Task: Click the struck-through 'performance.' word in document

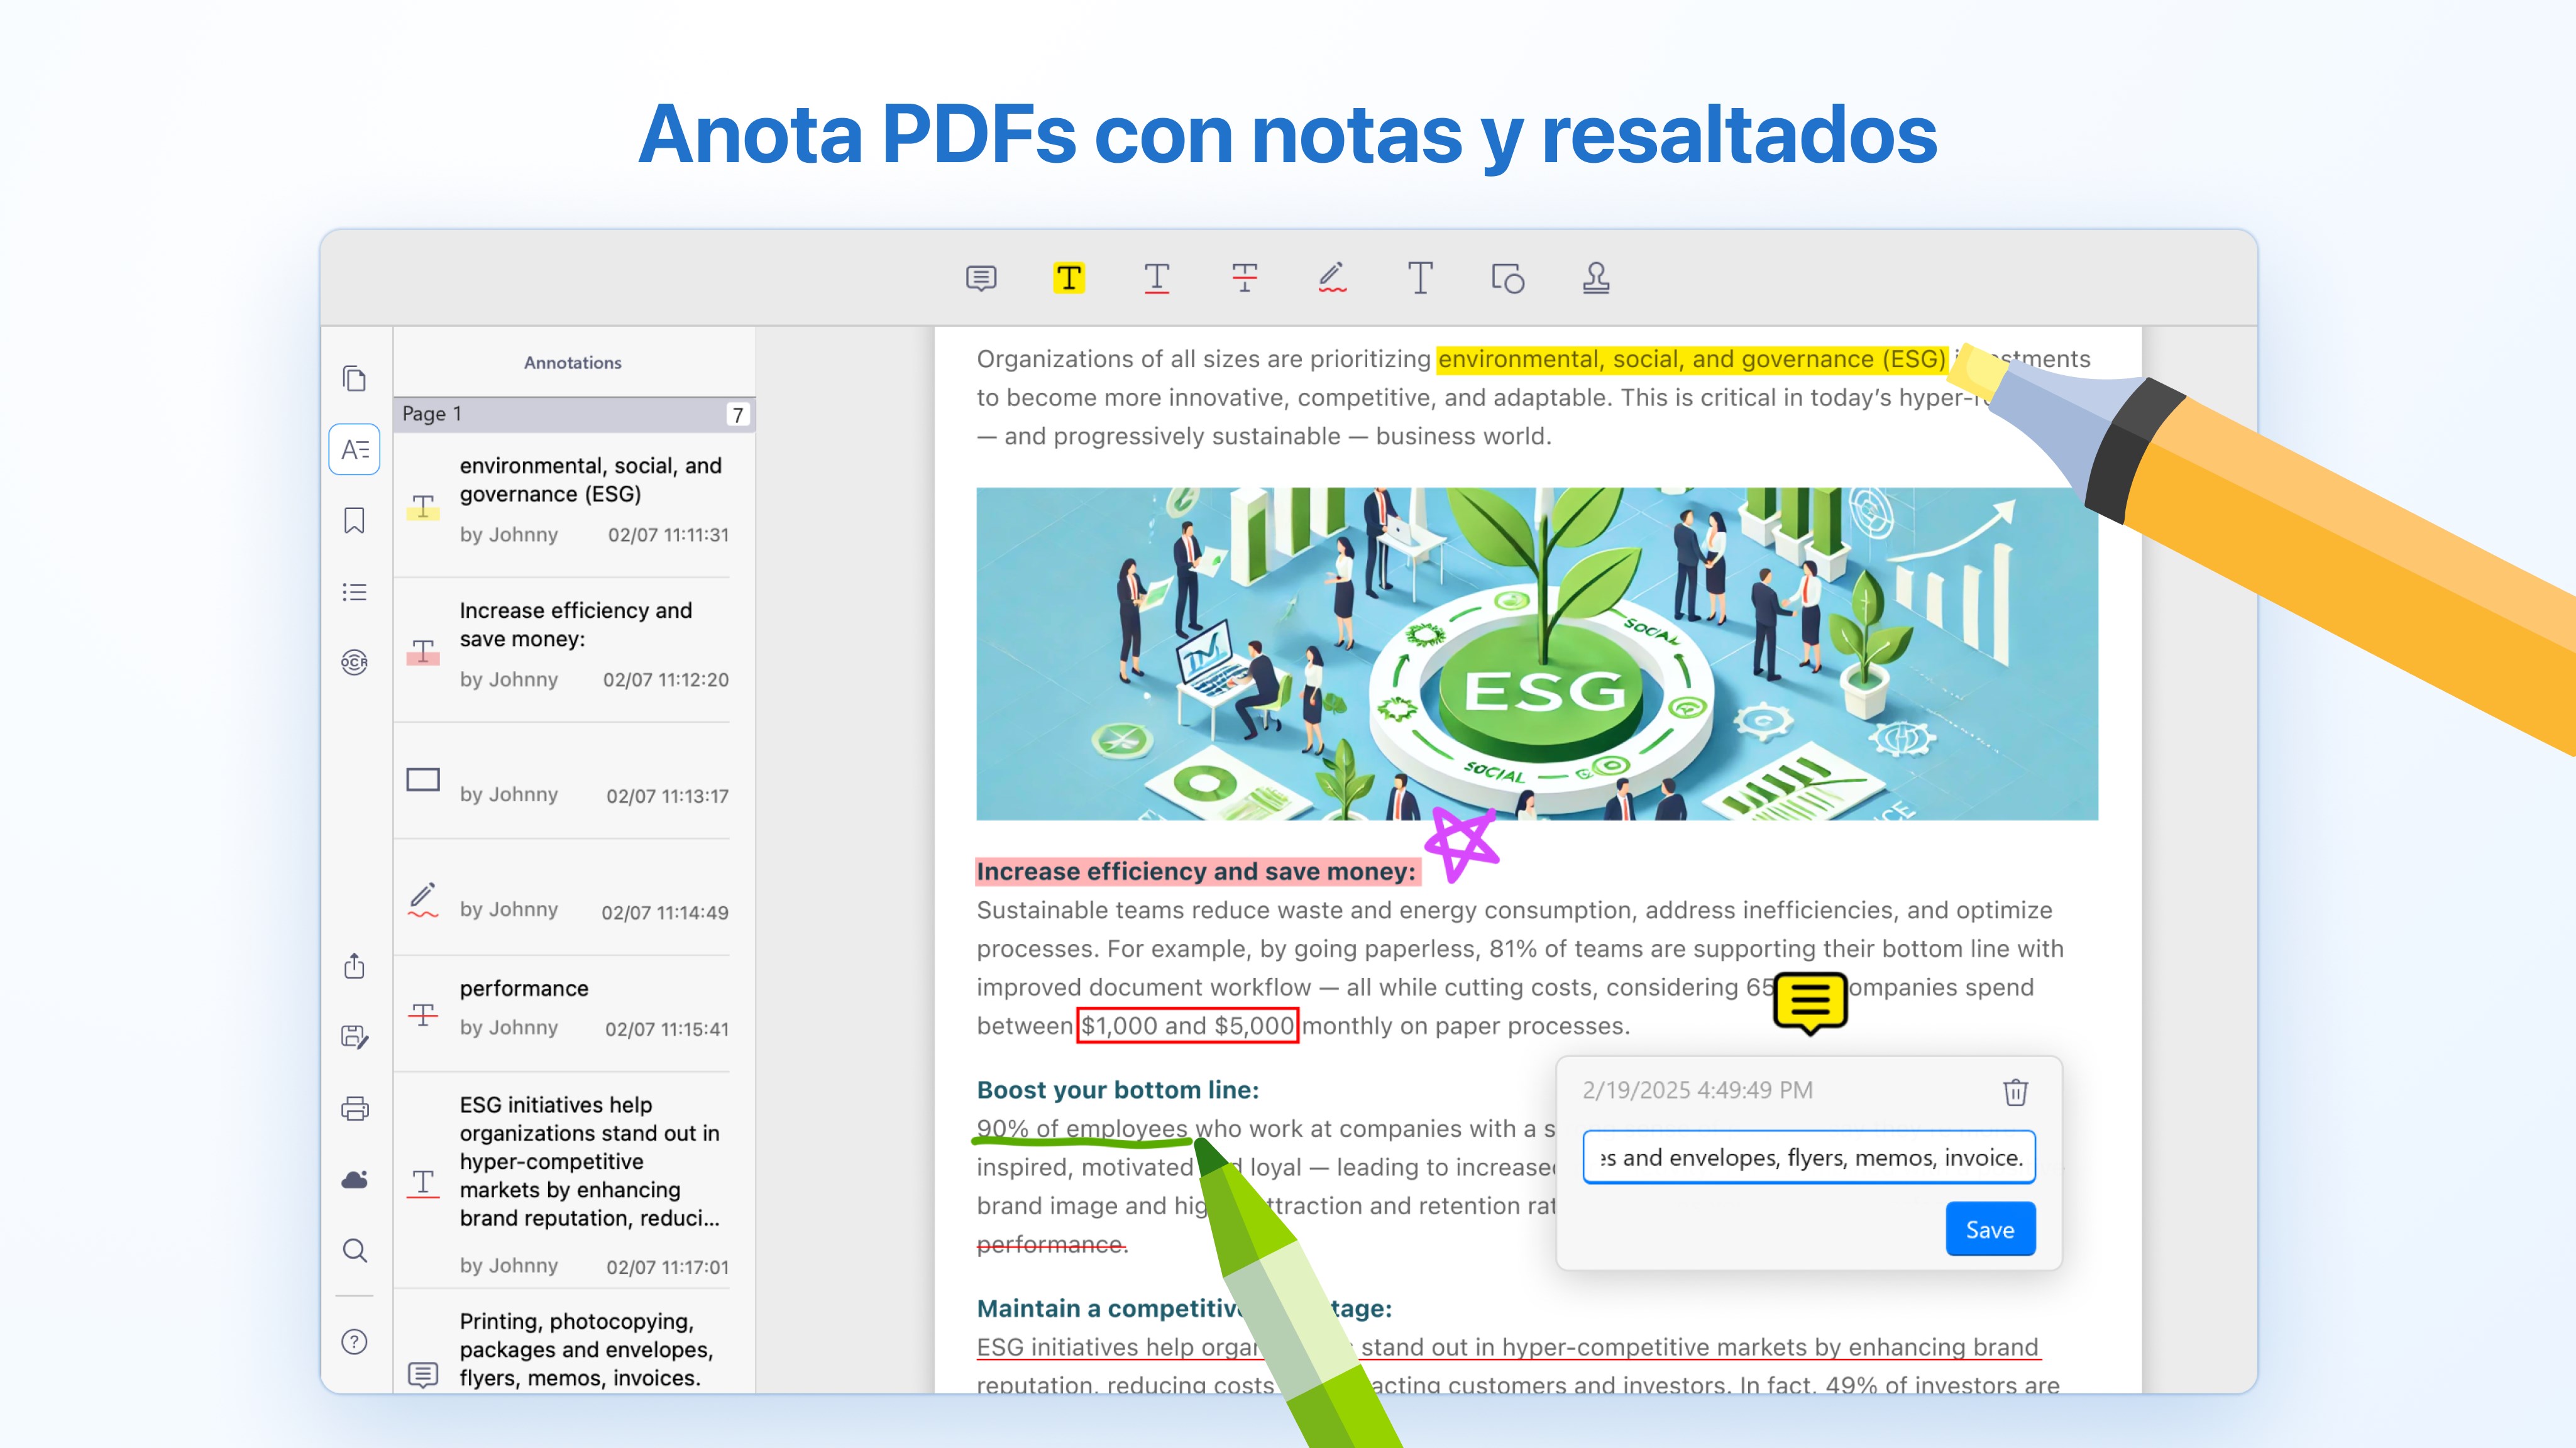Action: [x=1052, y=1245]
